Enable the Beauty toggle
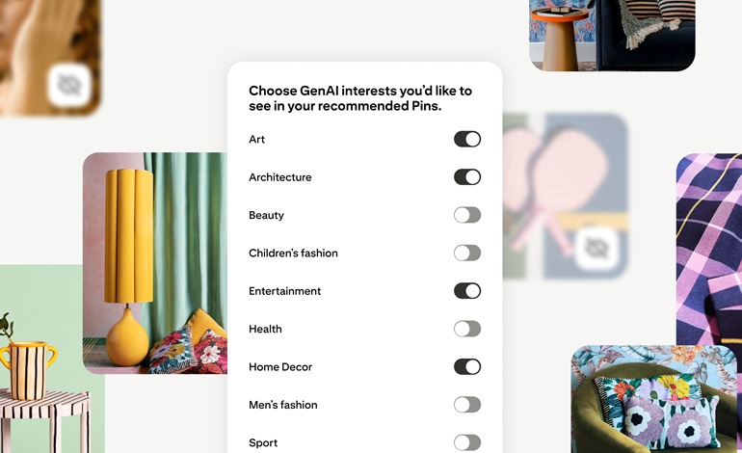This screenshot has height=453, width=742. (467, 215)
